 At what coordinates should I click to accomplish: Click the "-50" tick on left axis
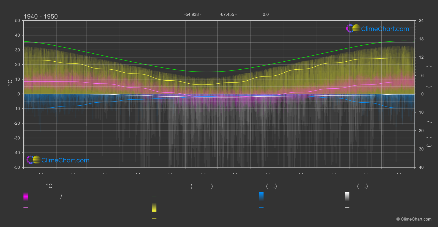point(17,167)
